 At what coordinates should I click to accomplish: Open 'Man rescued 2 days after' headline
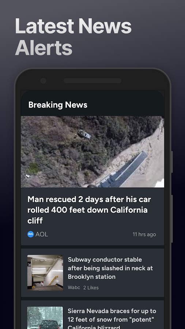click(x=89, y=210)
